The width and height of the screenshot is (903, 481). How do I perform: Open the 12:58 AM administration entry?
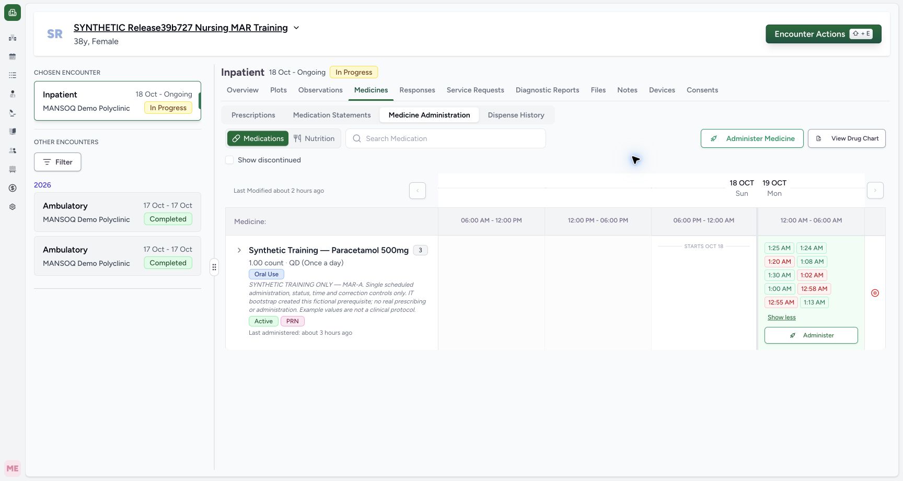[x=814, y=289]
